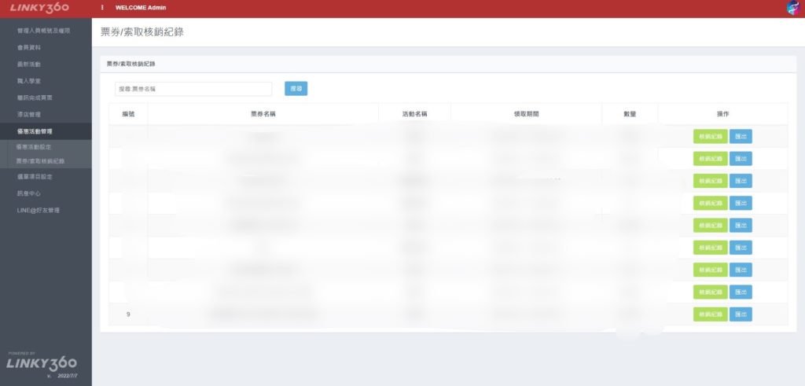The height and width of the screenshot is (386, 805).
Task: Go to 會員資料 in the sidebar
Action: click(29, 47)
